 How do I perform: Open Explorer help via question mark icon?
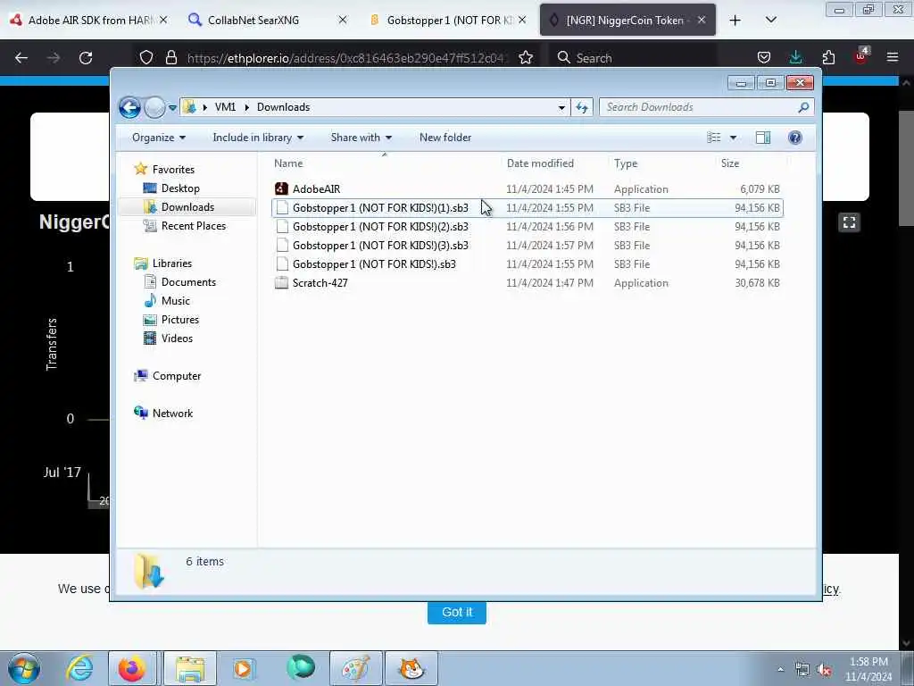(x=795, y=138)
